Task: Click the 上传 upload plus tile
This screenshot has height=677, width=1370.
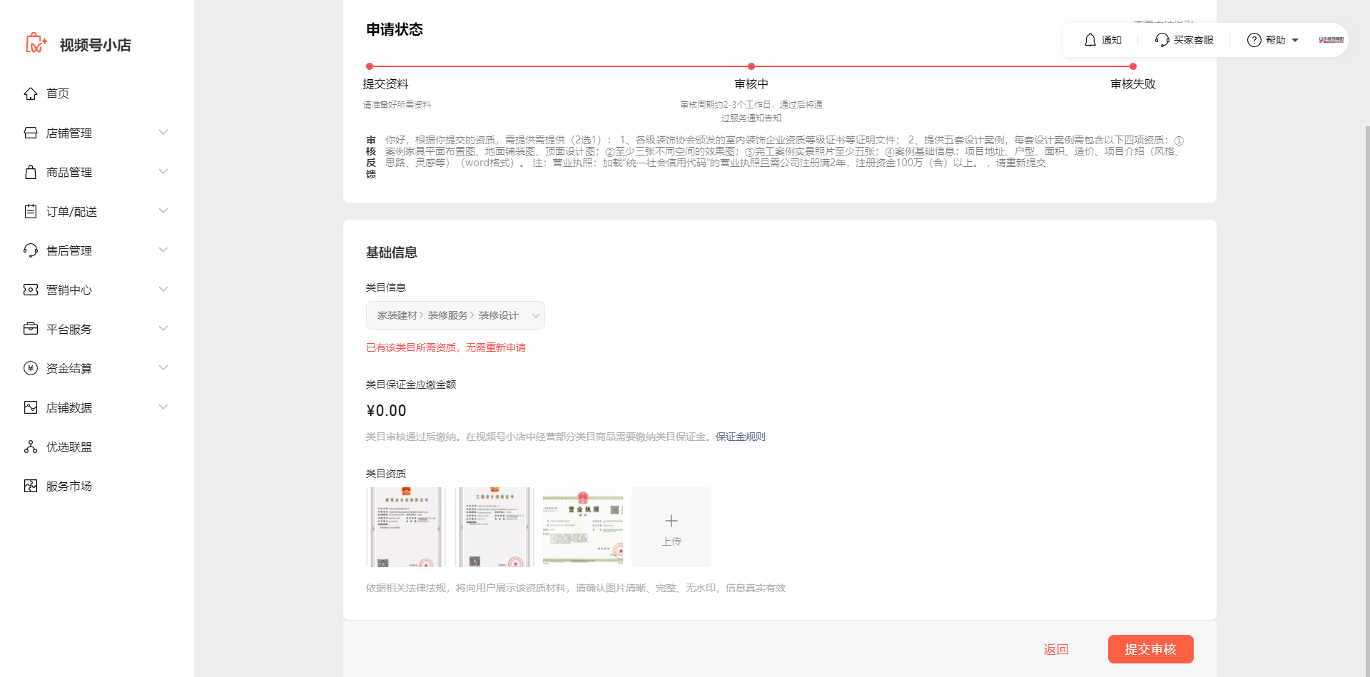Action: pyautogui.click(x=671, y=526)
